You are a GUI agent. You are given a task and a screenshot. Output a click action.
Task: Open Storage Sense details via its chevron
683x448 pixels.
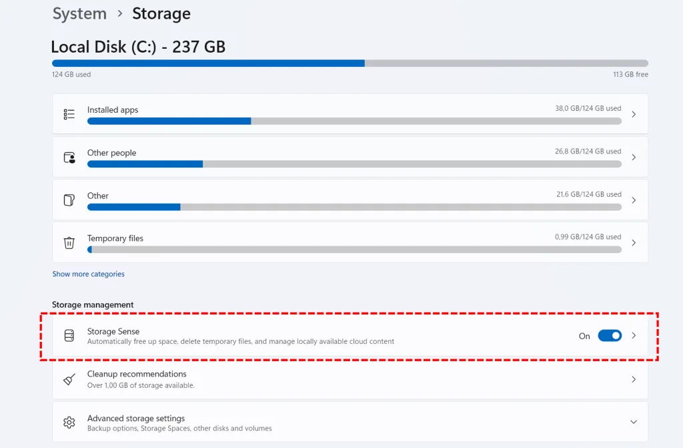(634, 336)
